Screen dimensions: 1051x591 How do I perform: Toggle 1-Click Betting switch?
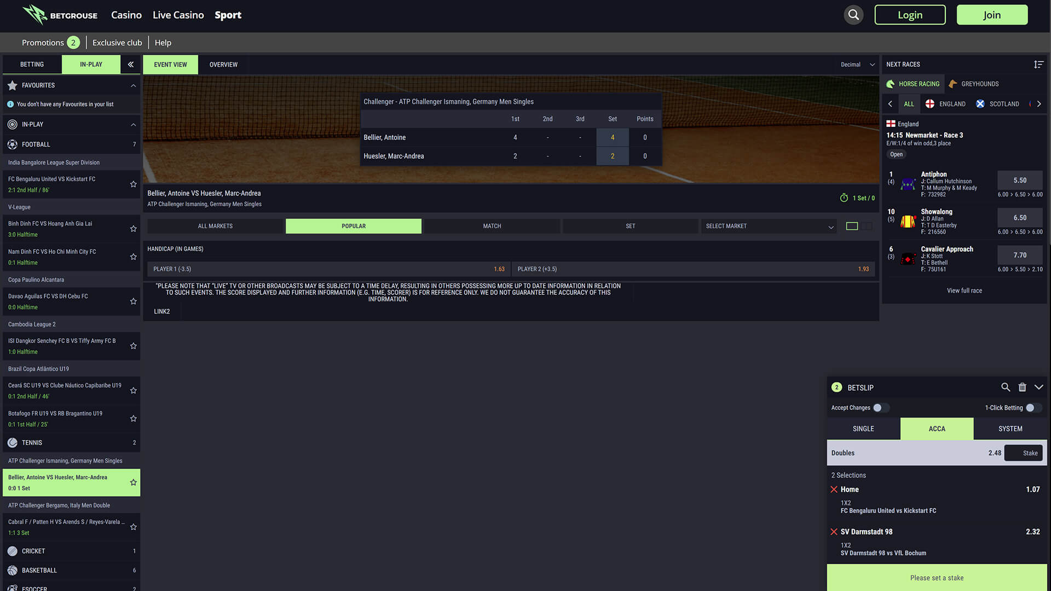1033,408
